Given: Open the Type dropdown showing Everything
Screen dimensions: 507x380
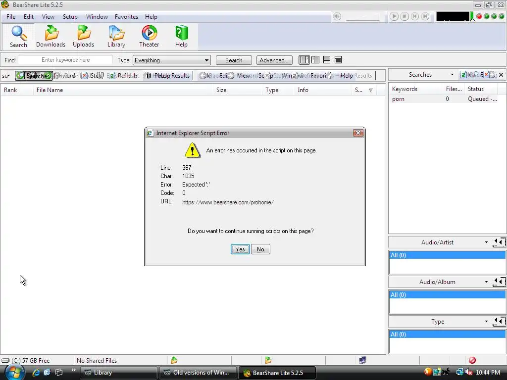Looking at the screenshot, I should coord(172,60).
